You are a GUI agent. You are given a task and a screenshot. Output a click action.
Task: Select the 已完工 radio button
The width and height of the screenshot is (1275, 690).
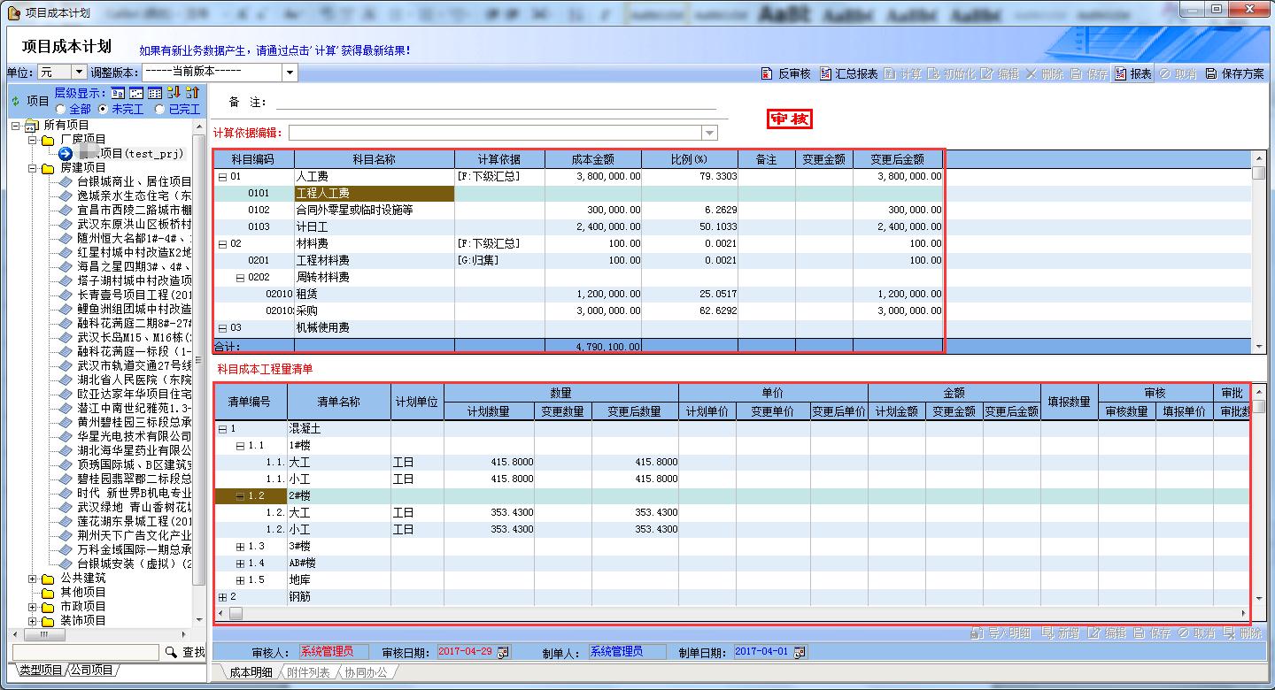click(159, 109)
